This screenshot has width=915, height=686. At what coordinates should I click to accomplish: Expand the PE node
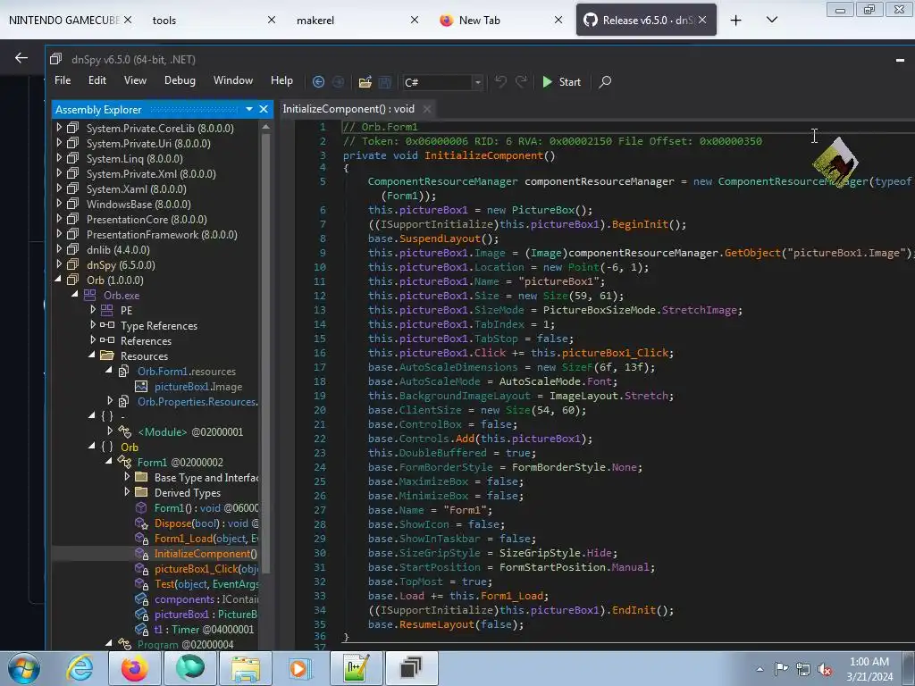click(x=92, y=309)
